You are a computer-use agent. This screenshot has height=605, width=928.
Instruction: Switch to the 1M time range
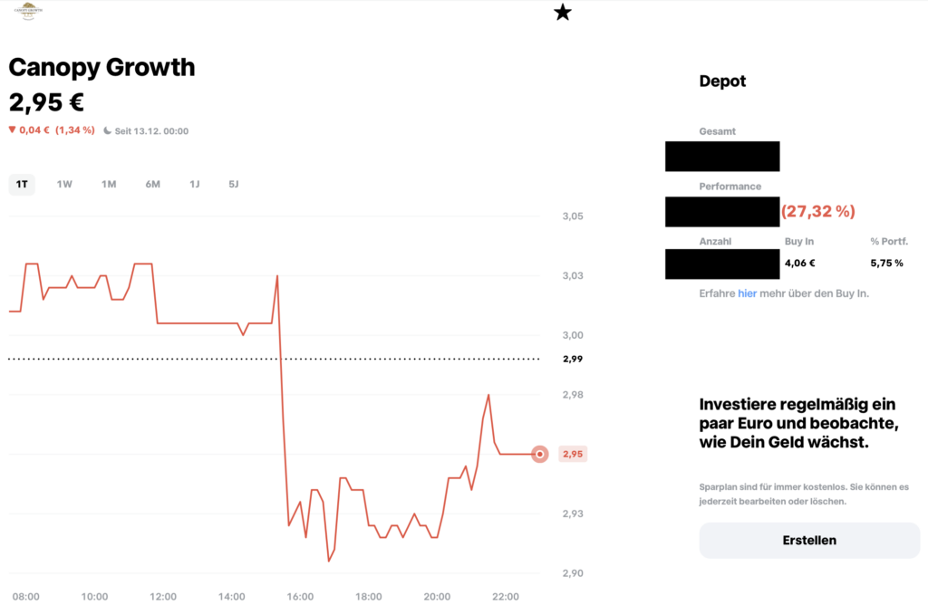click(109, 185)
